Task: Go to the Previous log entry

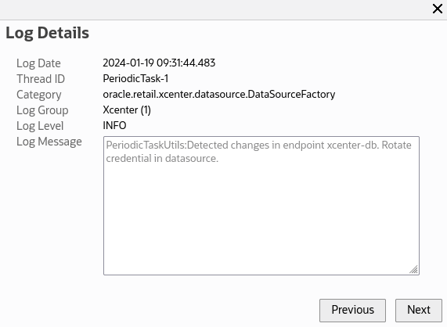Action: pyautogui.click(x=352, y=311)
